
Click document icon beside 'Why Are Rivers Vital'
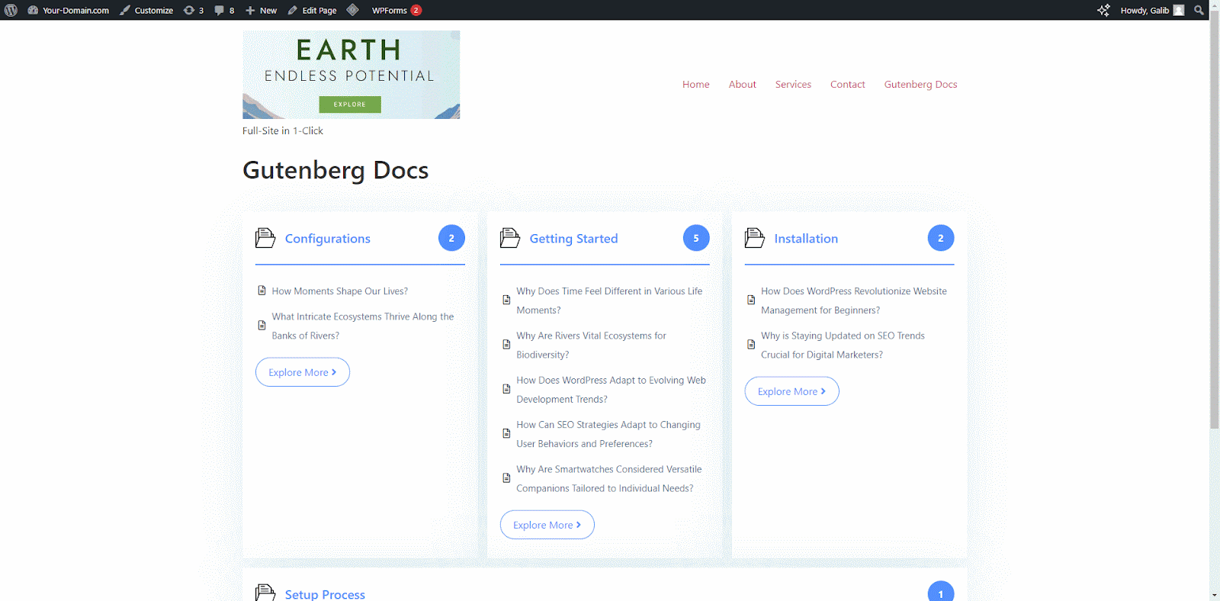(506, 344)
